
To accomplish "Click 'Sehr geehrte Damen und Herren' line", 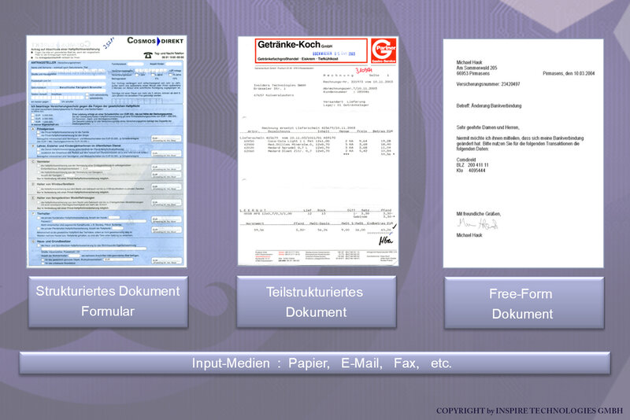I will 487,127.
